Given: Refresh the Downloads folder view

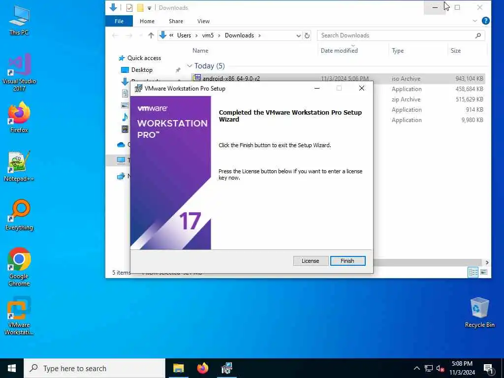Looking at the screenshot, I should coord(307,35).
